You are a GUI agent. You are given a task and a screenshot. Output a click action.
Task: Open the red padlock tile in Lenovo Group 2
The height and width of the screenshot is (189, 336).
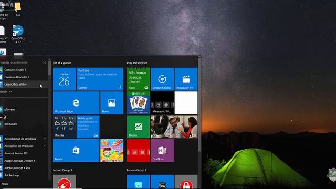pos(186,182)
